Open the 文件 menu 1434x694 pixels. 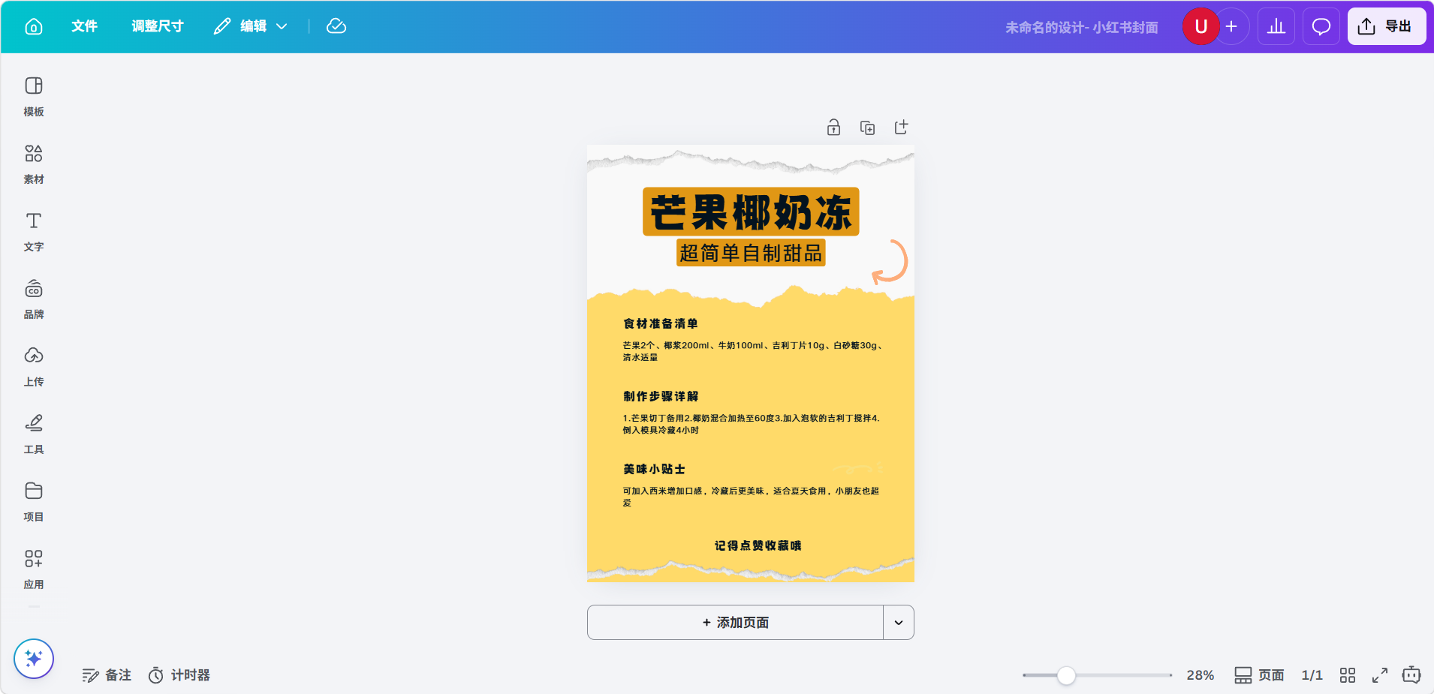pos(84,27)
